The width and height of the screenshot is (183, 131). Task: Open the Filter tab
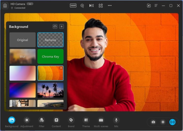click(41, 122)
